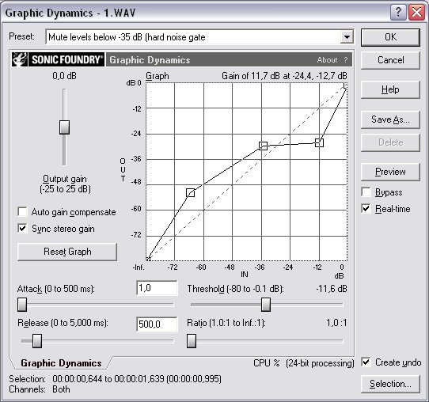Enable Auto gain compensate checkbox
Image resolution: width=429 pixels, height=402 pixels.
pos(22,211)
